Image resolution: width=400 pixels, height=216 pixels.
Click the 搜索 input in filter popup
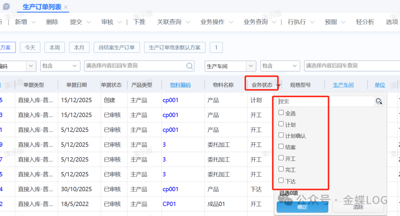(x=324, y=101)
